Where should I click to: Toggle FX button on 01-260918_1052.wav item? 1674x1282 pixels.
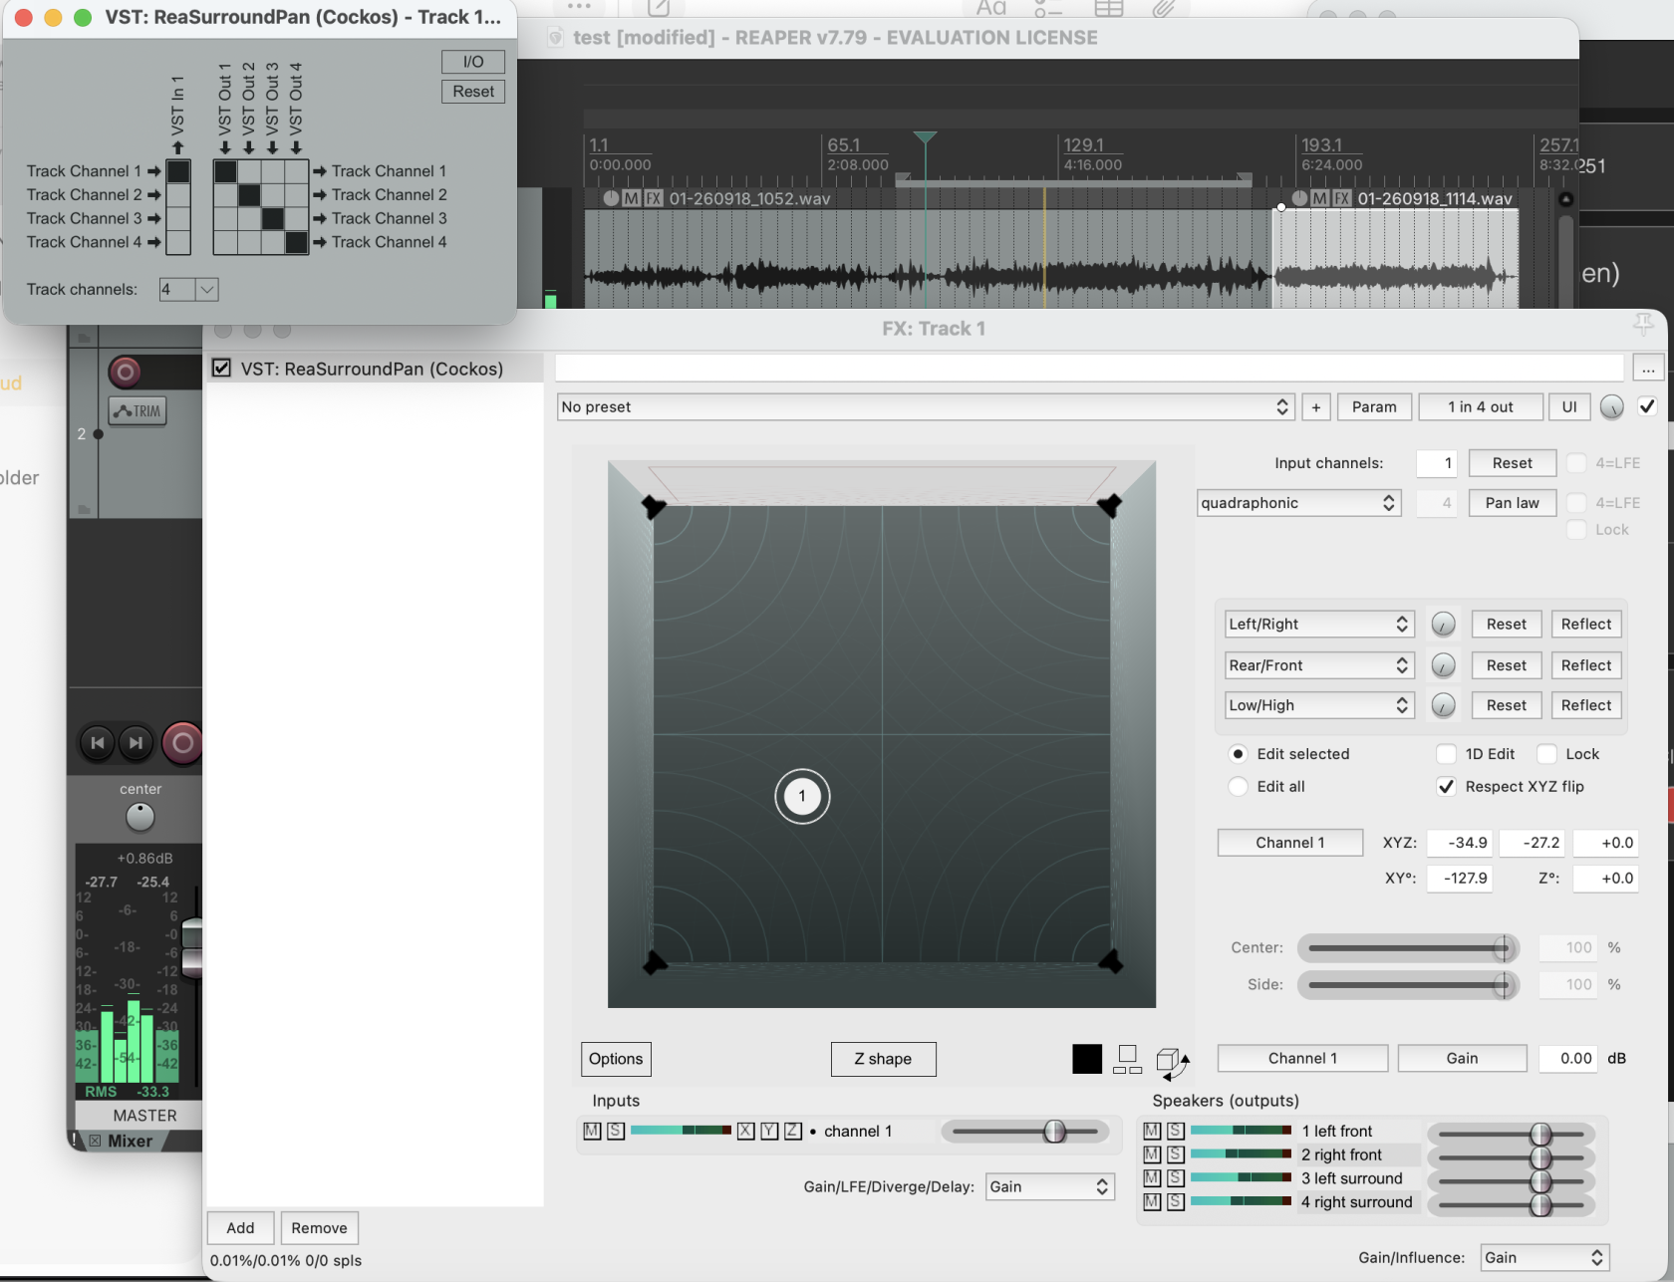654,198
